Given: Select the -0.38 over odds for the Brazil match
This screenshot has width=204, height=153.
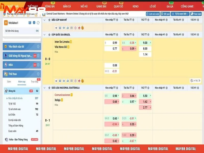Looking at the screenshot, I should (x=129, y=43).
